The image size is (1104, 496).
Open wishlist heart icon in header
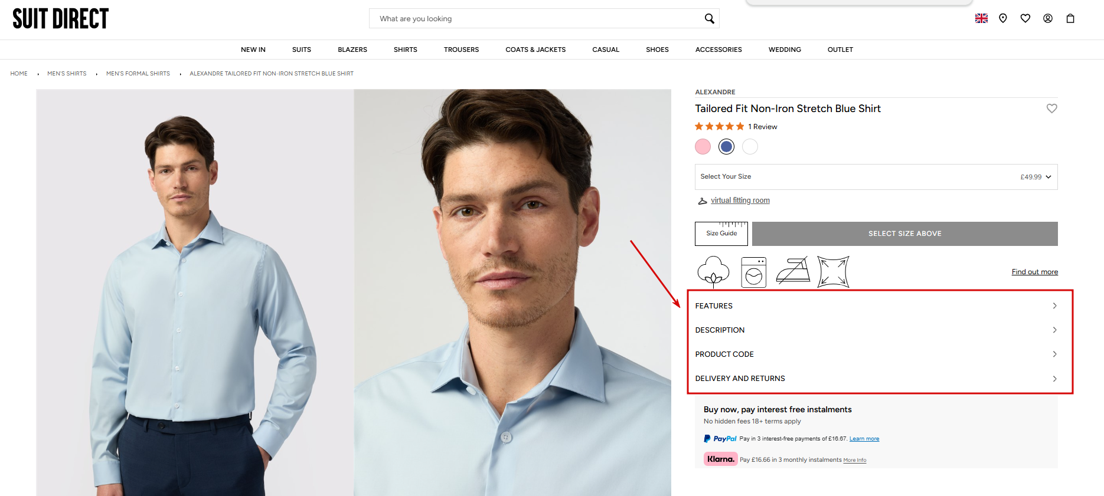tap(1025, 18)
